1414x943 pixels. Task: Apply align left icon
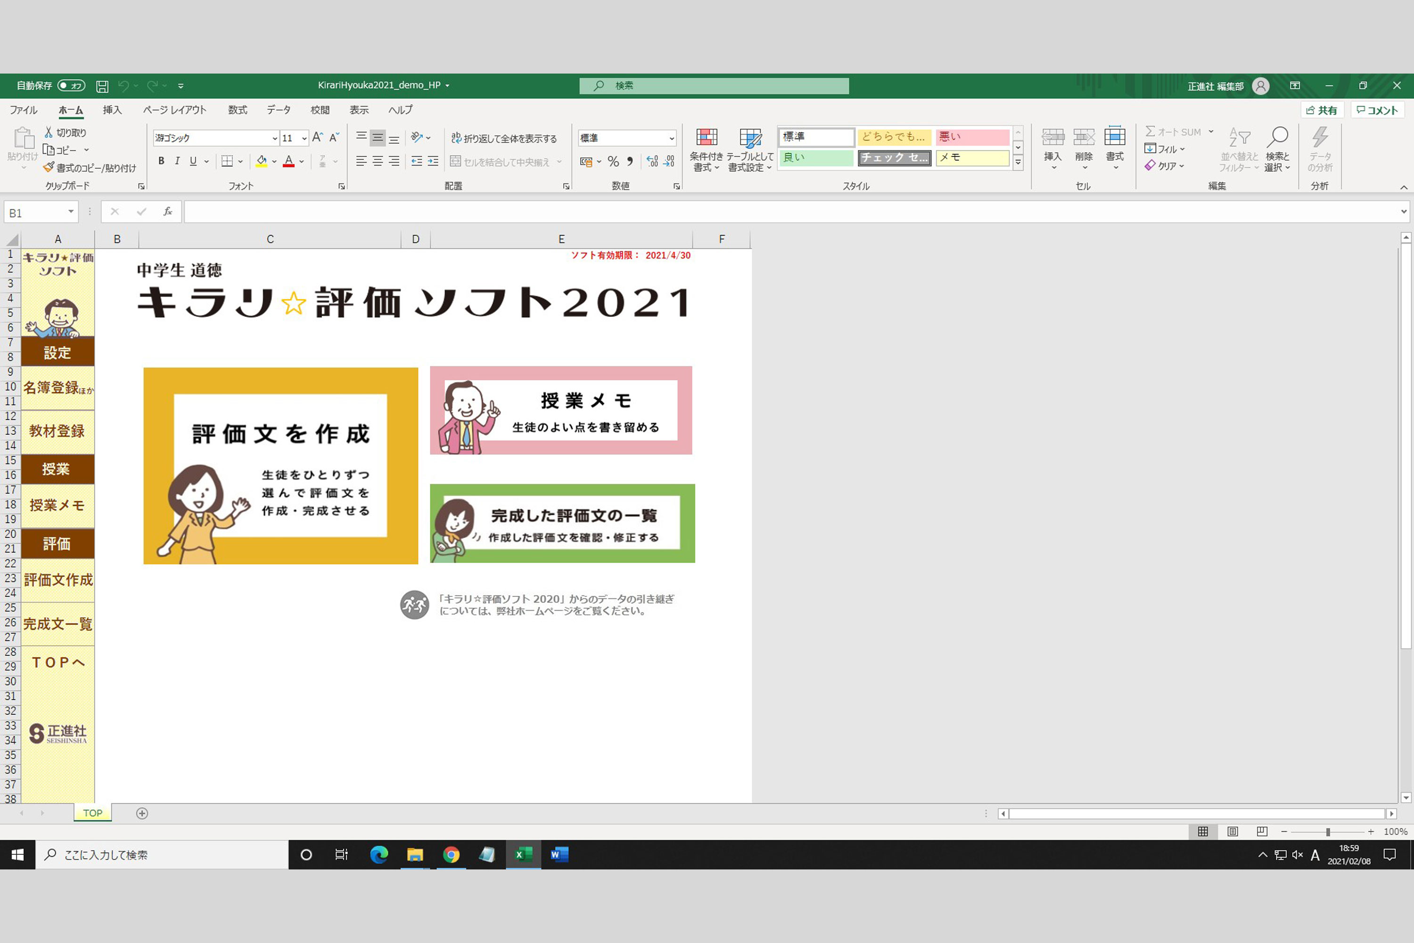361,161
